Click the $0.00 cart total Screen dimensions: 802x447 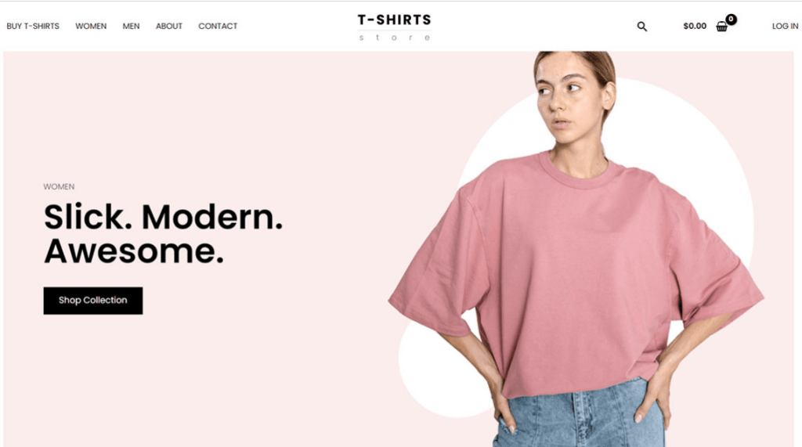pyautogui.click(x=695, y=26)
